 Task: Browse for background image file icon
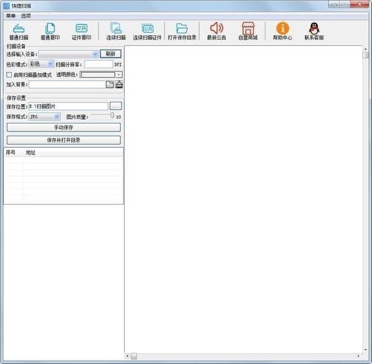click(110, 84)
